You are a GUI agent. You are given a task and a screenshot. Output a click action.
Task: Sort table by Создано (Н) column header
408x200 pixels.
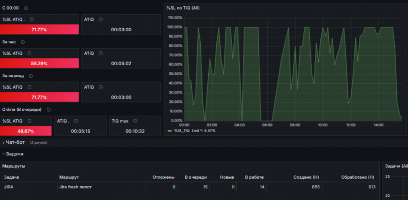click(x=306, y=177)
